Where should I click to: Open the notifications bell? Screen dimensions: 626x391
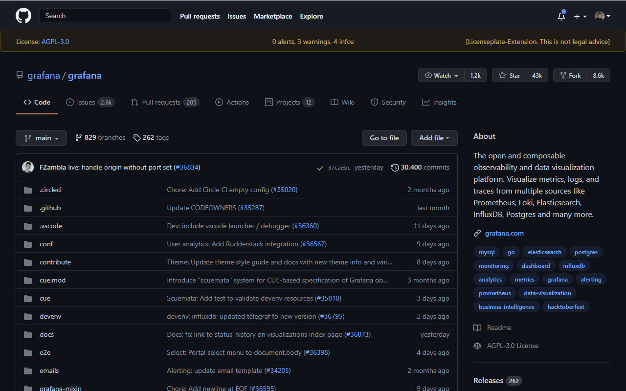[x=561, y=16]
